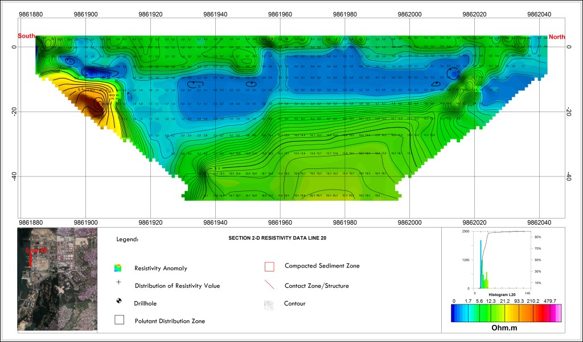Click the "Compacted Sediment Zone" legend text
583x342 pixels.
[322, 266]
